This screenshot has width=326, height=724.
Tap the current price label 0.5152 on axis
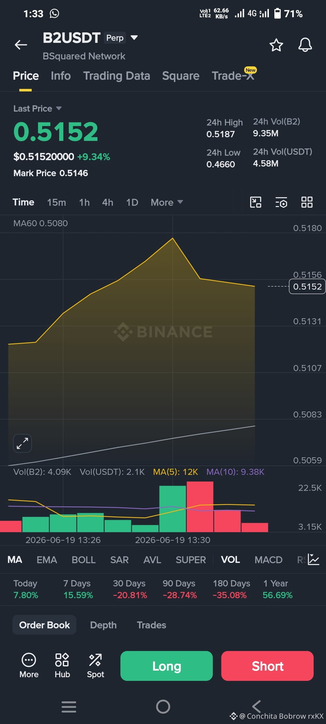307,286
